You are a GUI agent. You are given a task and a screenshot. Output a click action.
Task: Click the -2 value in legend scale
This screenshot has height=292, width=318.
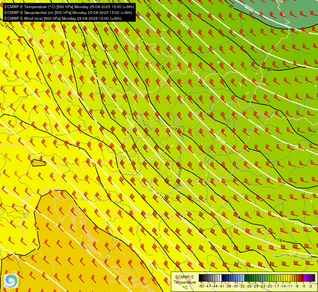pos(310,286)
